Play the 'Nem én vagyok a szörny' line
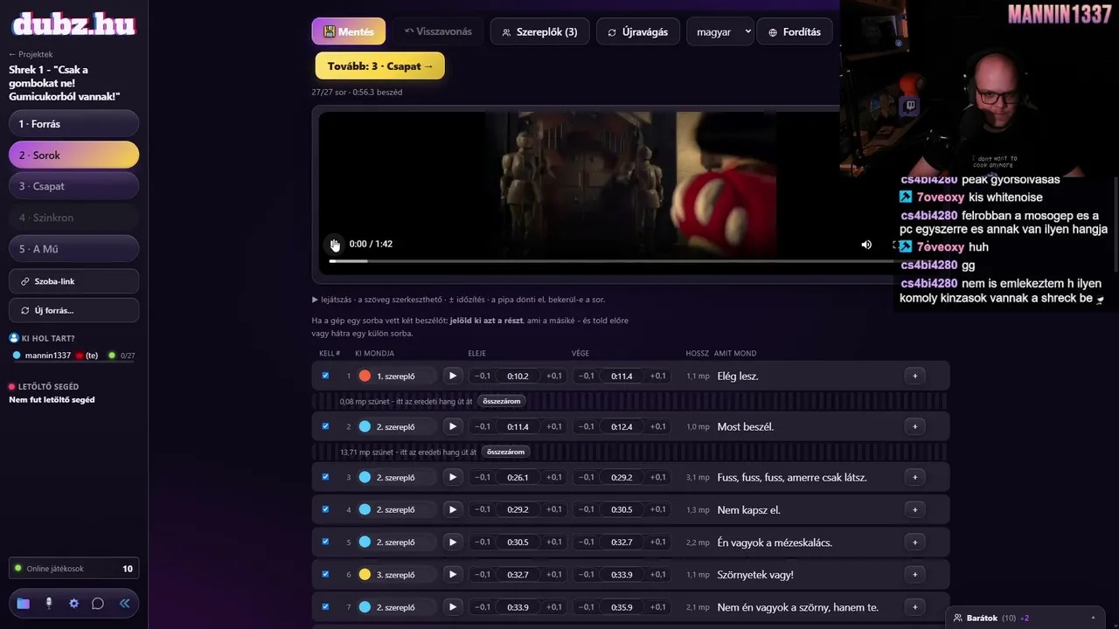 tap(452, 607)
